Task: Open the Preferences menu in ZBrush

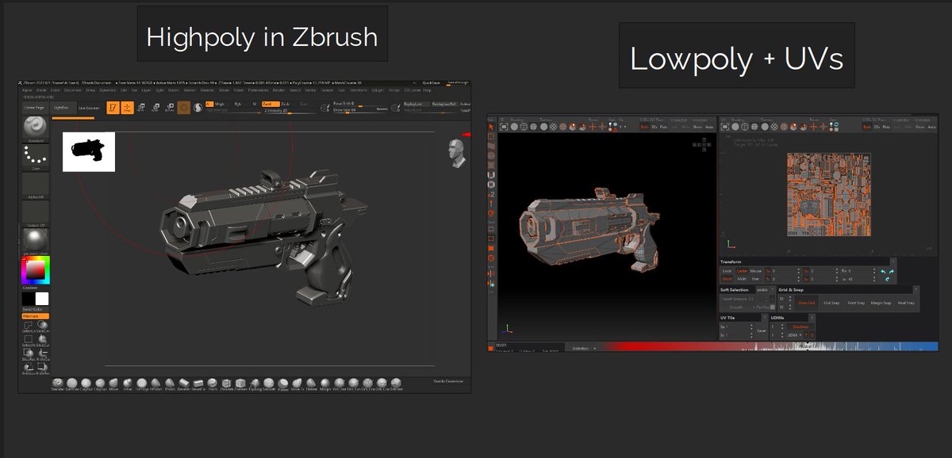Action: coord(259,90)
